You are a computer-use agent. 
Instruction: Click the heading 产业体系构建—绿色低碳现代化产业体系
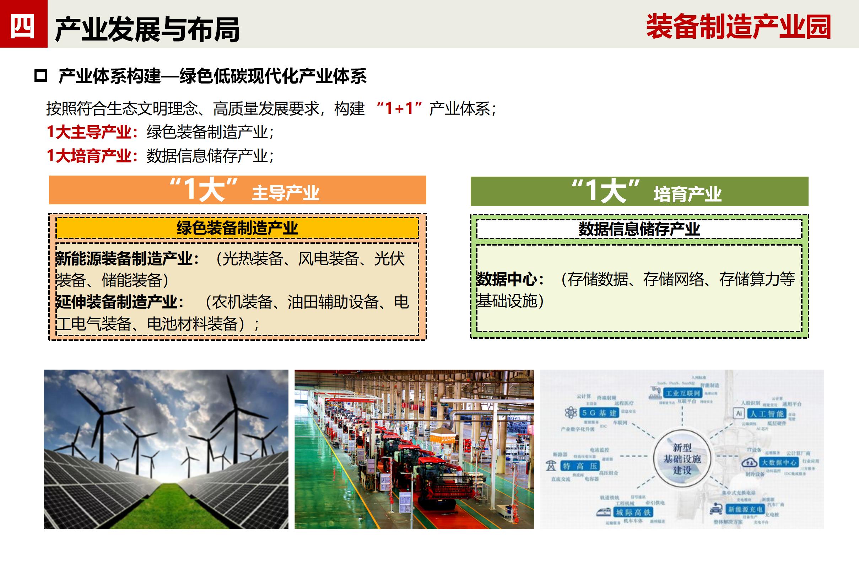(212, 76)
